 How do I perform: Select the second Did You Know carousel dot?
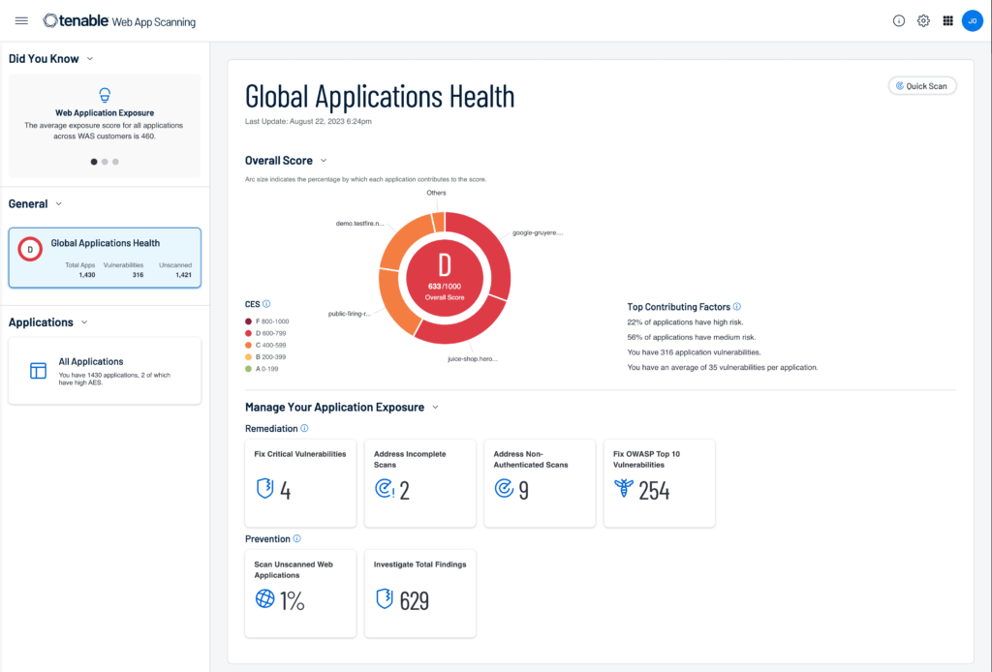click(x=105, y=162)
